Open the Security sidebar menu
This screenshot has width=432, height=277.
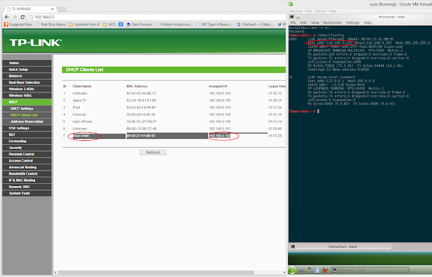27,148
